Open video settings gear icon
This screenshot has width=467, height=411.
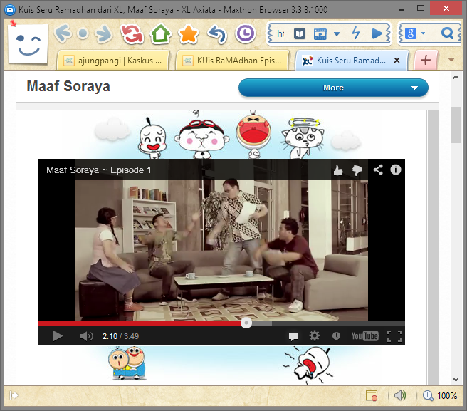click(x=315, y=336)
